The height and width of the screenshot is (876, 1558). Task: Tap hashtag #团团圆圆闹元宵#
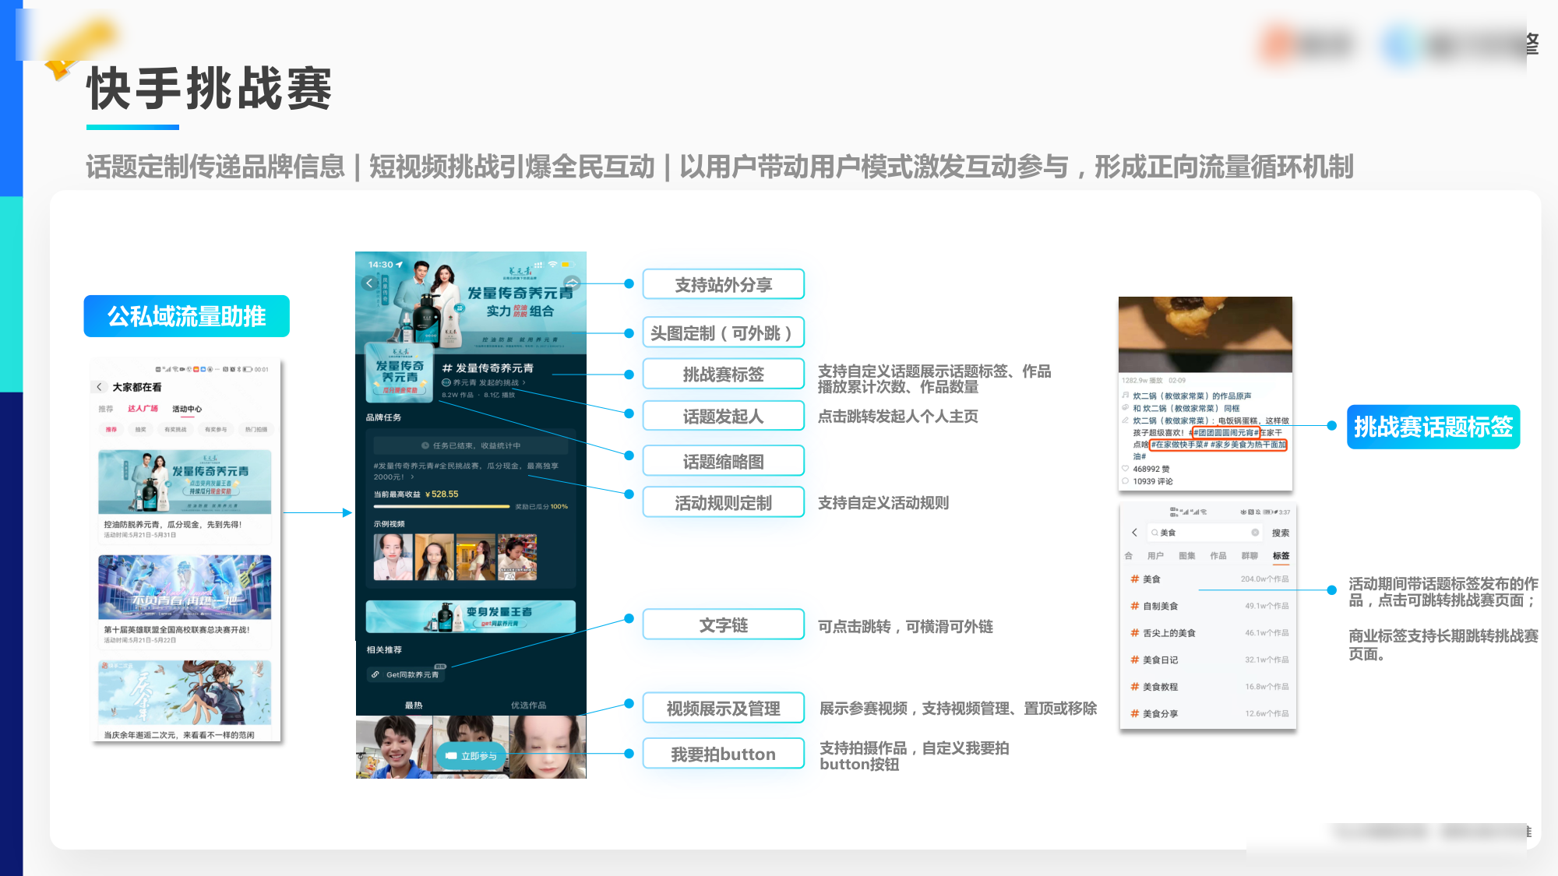pyautogui.click(x=1225, y=433)
